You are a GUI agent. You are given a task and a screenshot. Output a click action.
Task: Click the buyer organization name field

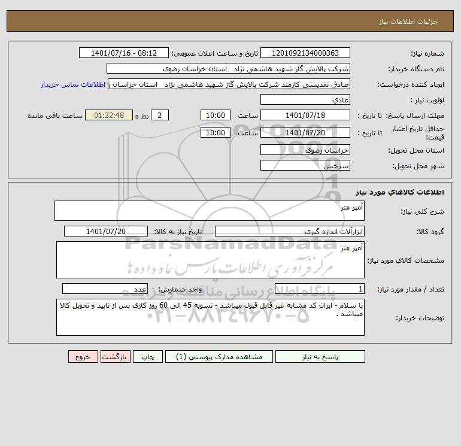point(228,68)
